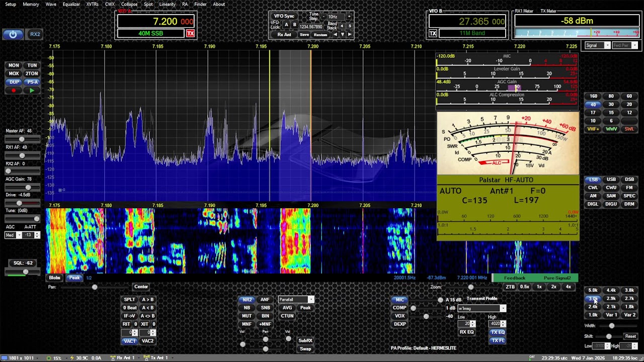Viewport: 644px width, 362px height.
Task: Select the WWV band button
Action: [x=611, y=129]
